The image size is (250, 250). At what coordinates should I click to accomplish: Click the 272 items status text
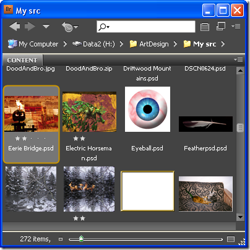[35, 239]
